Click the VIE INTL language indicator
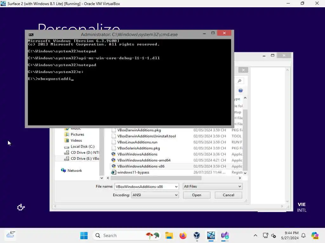The width and height of the screenshot is (325, 243). click(302, 207)
